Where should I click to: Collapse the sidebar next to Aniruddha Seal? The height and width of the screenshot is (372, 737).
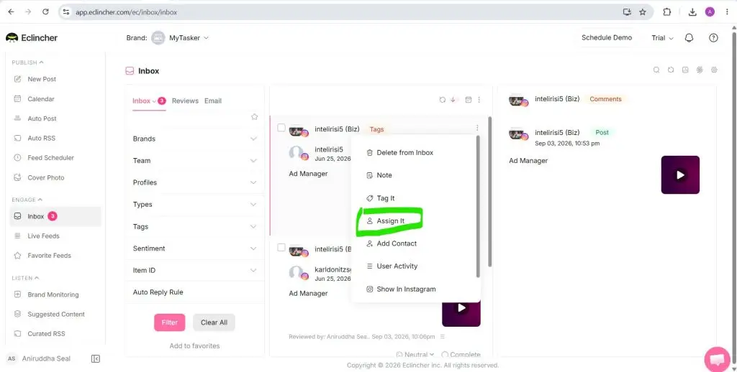[x=96, y=359]
